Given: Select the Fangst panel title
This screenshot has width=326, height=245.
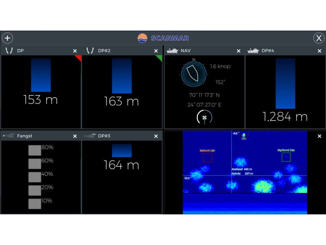Looking at the screenshot, I should click(25, 136).
